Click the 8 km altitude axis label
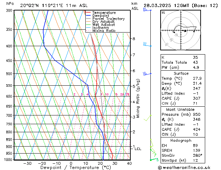Image resolution: width=221 pixels, height=170 pixels. [x=134, y=38]
